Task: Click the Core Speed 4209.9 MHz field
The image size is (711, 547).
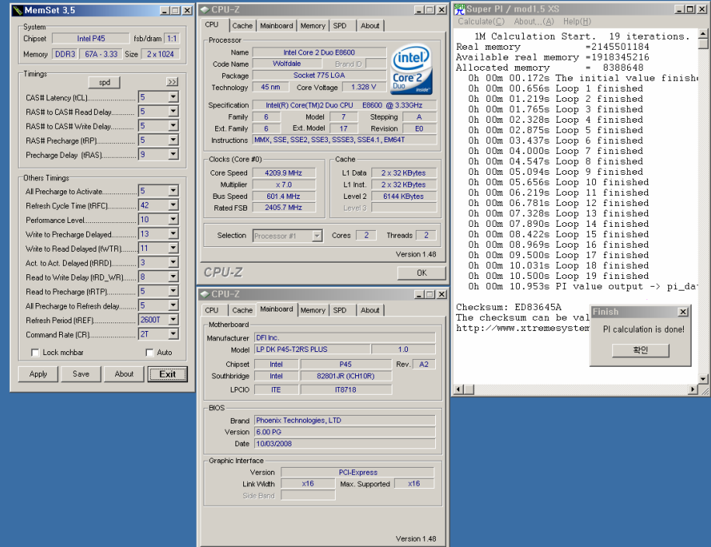Action: click(284, 172)
